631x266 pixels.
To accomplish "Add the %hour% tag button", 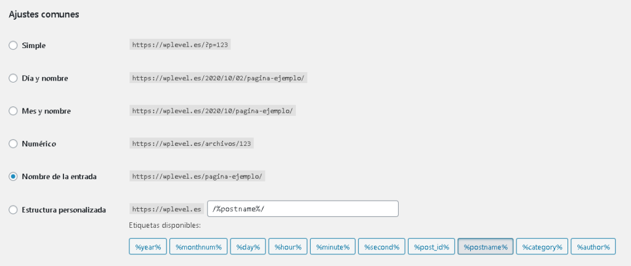I will (288, 247).
